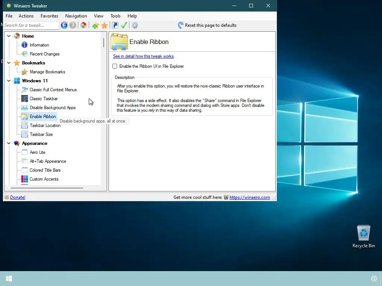
Task: Click the Donate! link
Action: point(18,197)
